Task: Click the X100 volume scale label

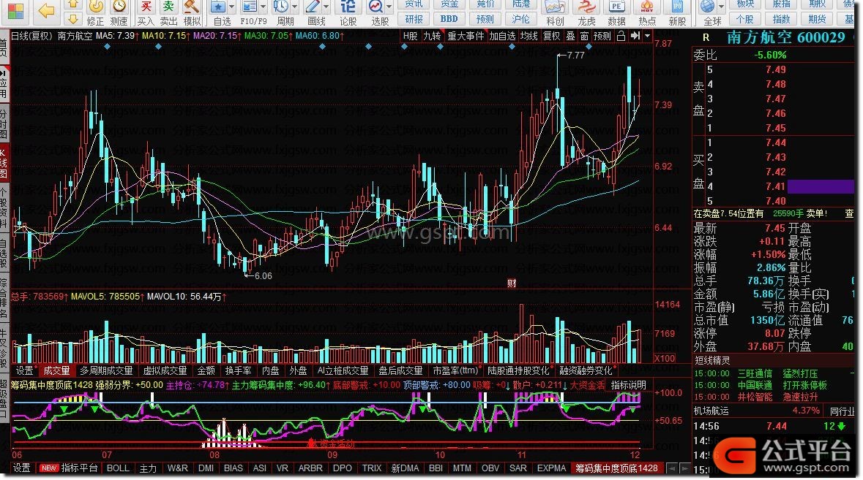Action: 665,358
